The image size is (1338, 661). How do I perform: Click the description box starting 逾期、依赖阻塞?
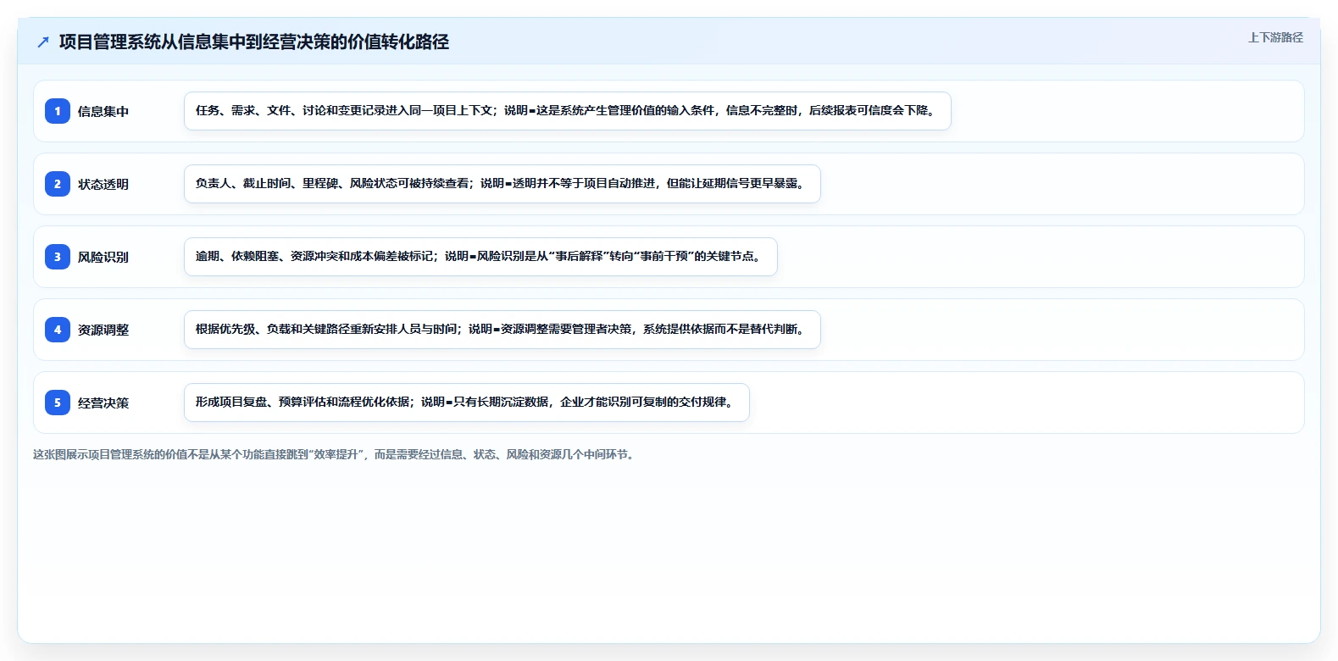coord(480,257)
